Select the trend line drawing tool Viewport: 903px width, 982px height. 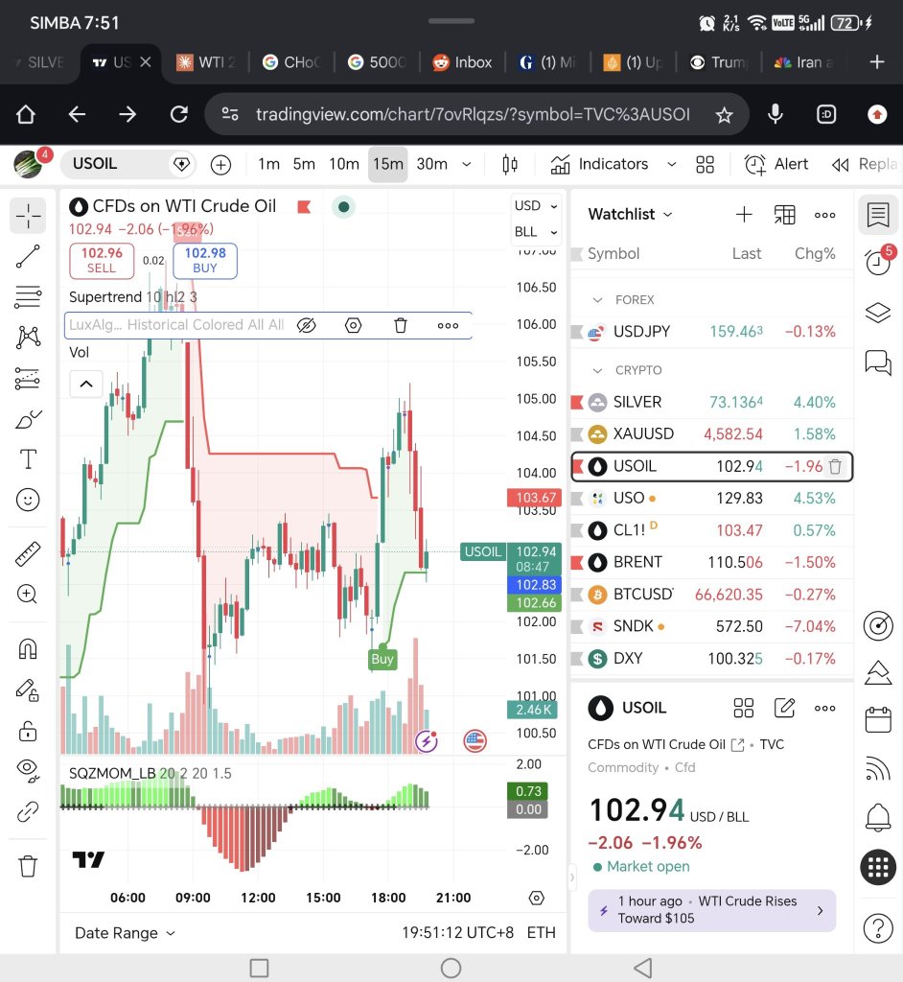pos(28,256)
